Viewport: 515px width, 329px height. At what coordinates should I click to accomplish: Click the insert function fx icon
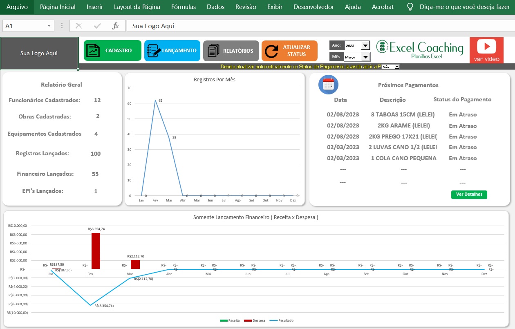coord(116,26)
